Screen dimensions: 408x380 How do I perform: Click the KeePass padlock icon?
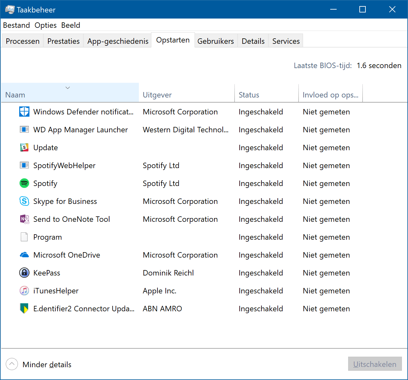pyautogui.click(x=24, y=273)
